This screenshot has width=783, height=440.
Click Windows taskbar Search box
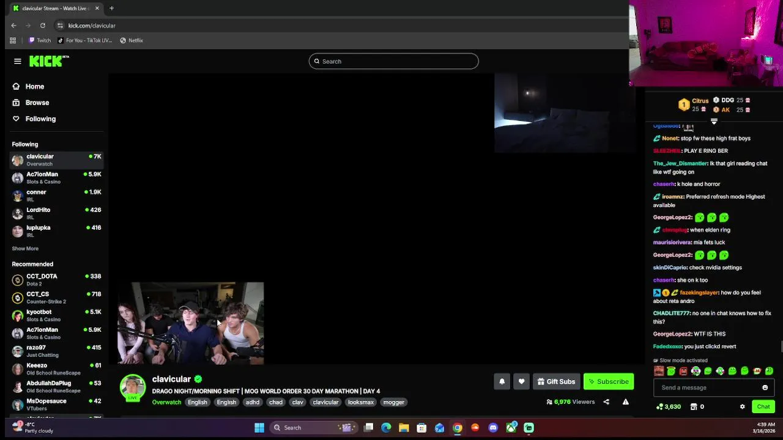tap(313, 428)
